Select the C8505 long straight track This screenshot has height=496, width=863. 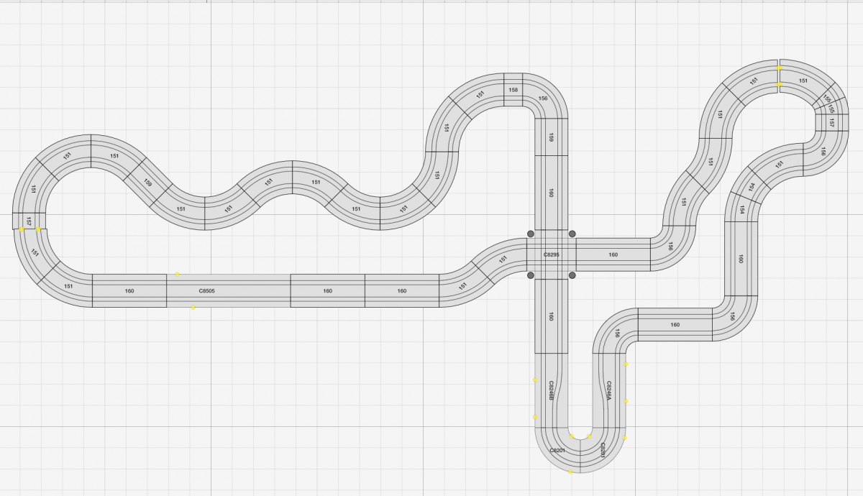point(207,290)
